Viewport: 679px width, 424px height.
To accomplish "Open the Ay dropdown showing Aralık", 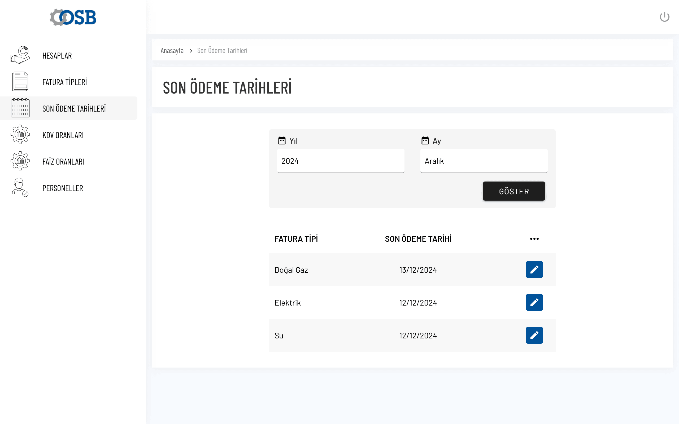I will pos(484,161).
